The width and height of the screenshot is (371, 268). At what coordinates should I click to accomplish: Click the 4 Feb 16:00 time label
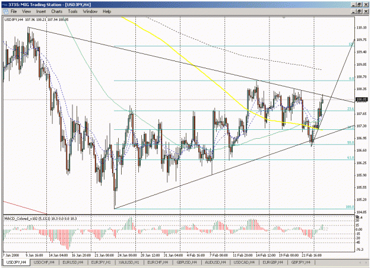tap(196, 256)
